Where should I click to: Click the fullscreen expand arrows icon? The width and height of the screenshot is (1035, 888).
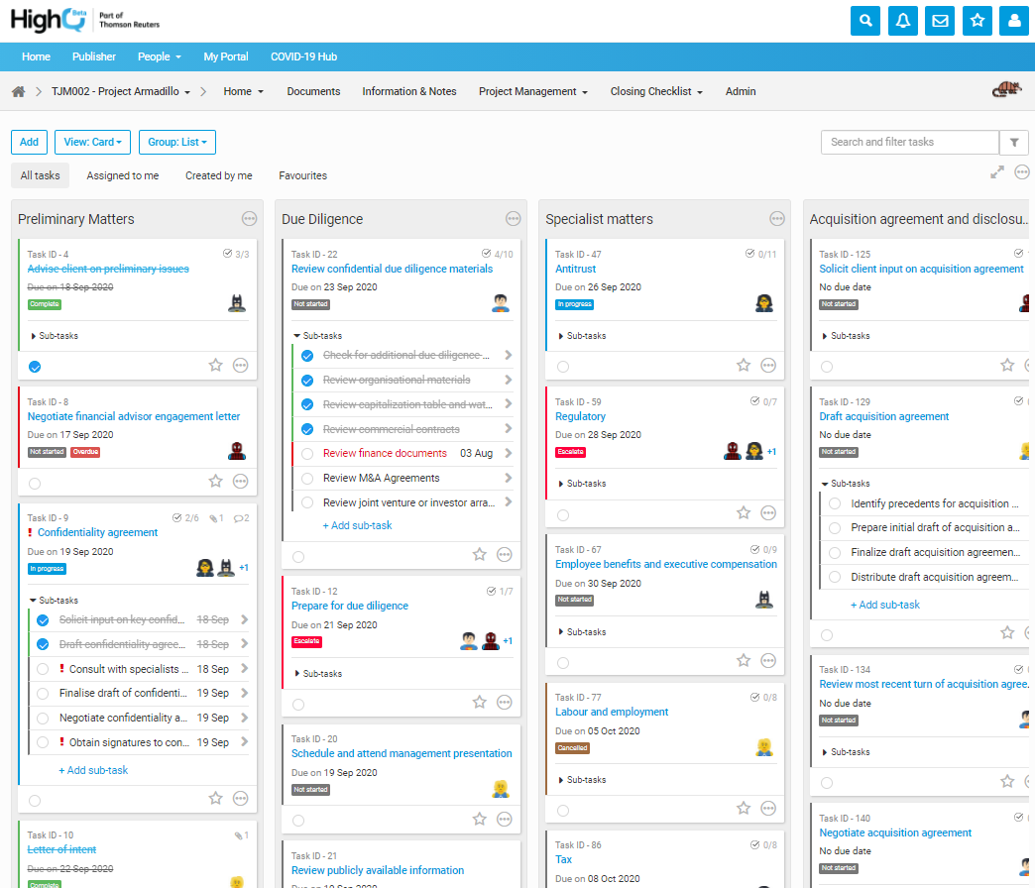(997, 172)
